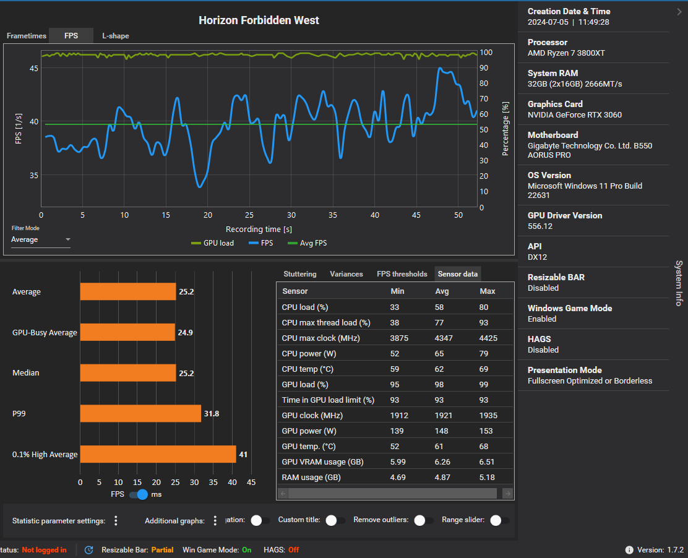688x558 pixels.
Task: Click API value 'DX12'
Action: click(537, 257)
